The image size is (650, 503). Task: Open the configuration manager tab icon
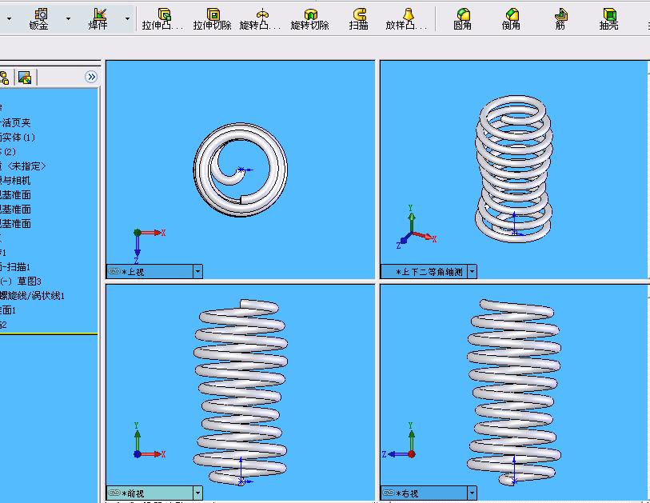click(5, 78)
